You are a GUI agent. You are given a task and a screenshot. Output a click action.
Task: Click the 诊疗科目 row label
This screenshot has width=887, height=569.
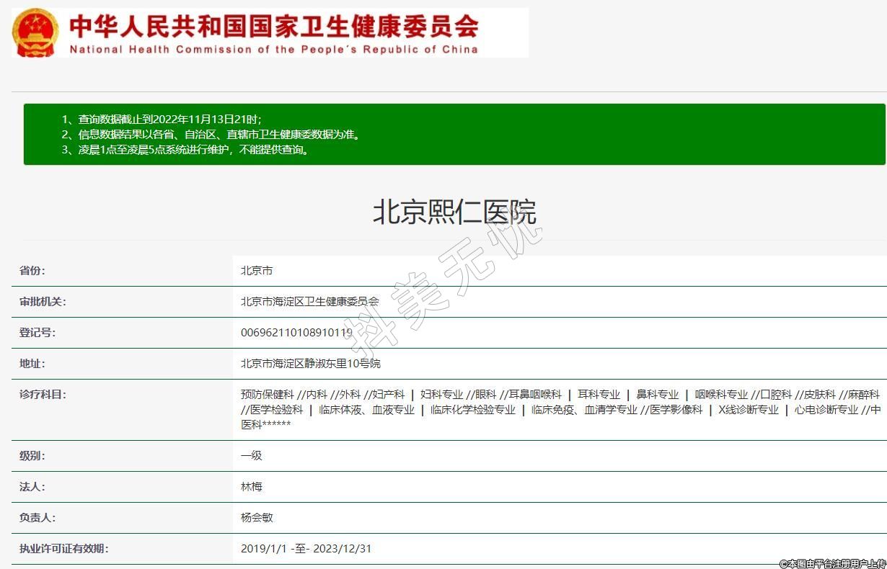(42, 395)
